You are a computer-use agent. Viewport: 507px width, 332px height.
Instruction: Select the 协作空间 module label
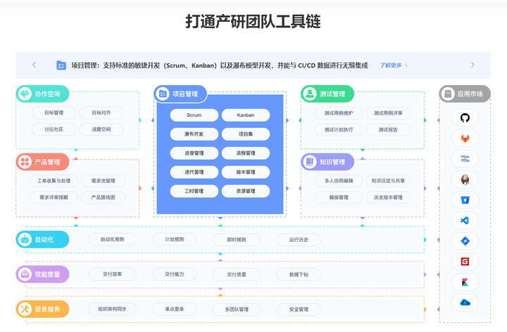coord(48,94)
